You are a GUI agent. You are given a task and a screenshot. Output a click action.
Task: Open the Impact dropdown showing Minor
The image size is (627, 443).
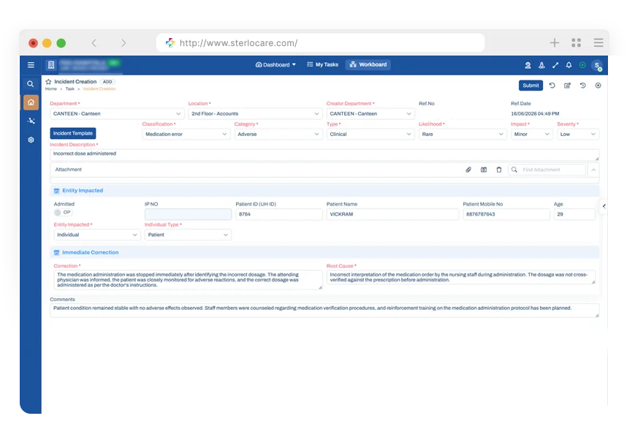pos(532,135)
